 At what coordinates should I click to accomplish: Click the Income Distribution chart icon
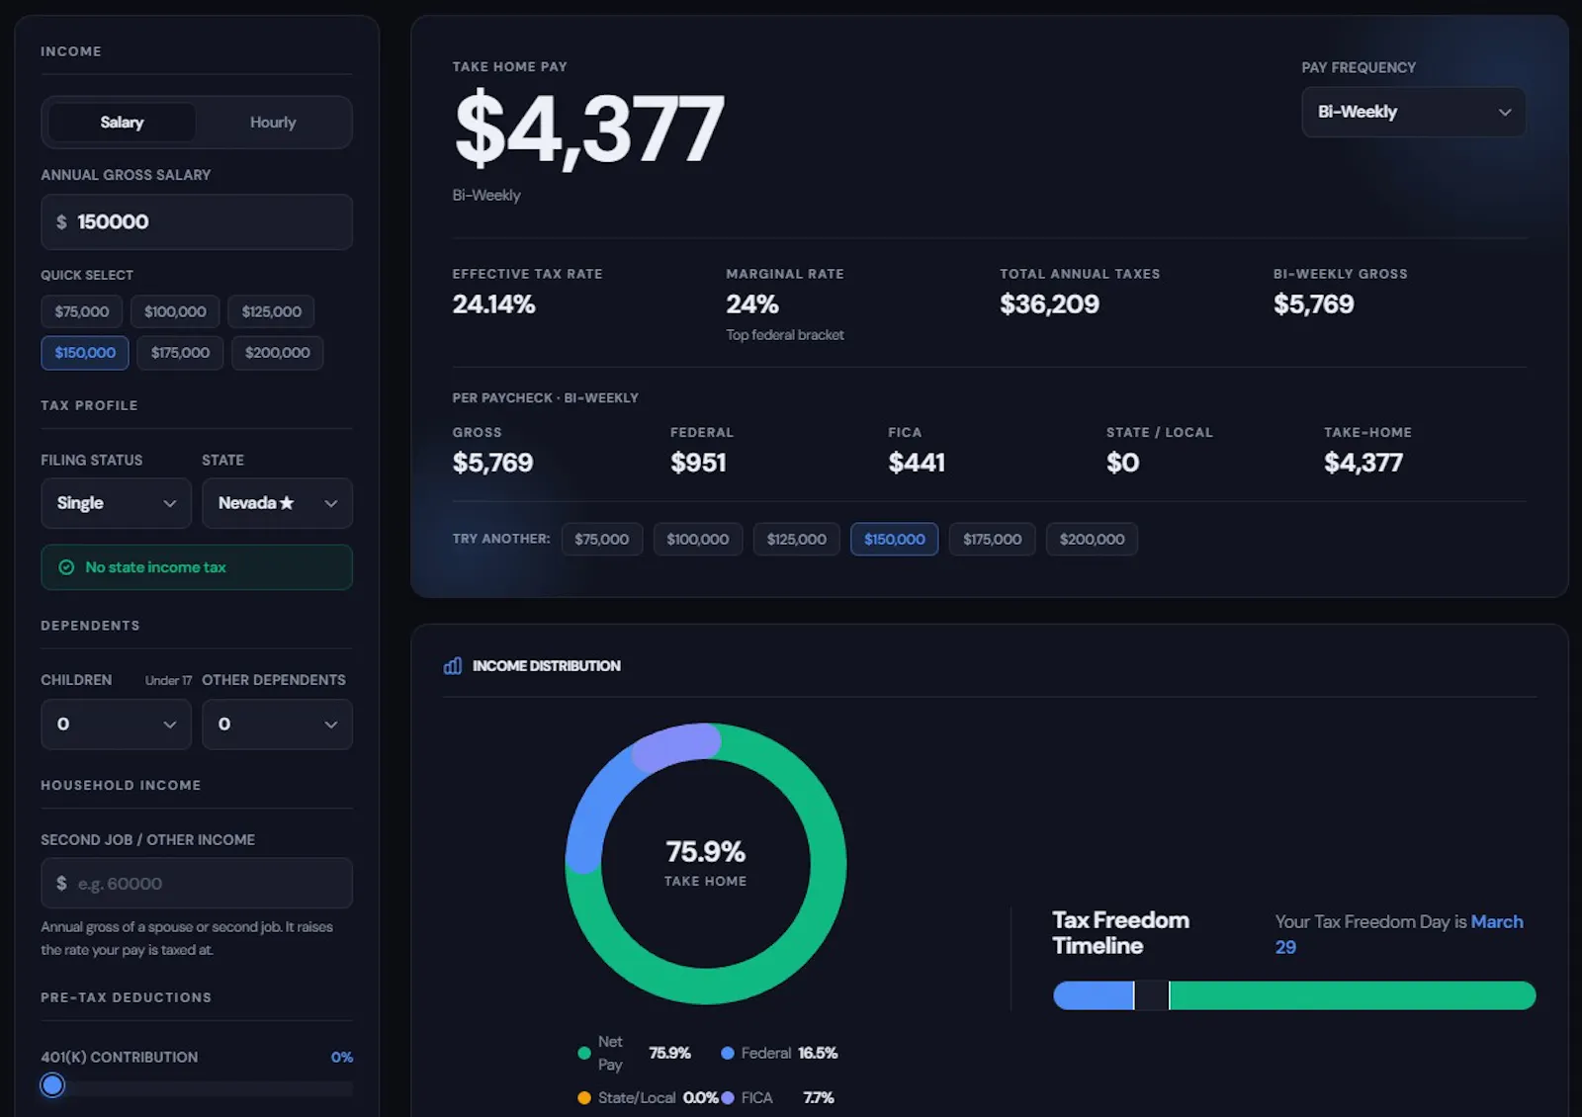coord(453,665)
